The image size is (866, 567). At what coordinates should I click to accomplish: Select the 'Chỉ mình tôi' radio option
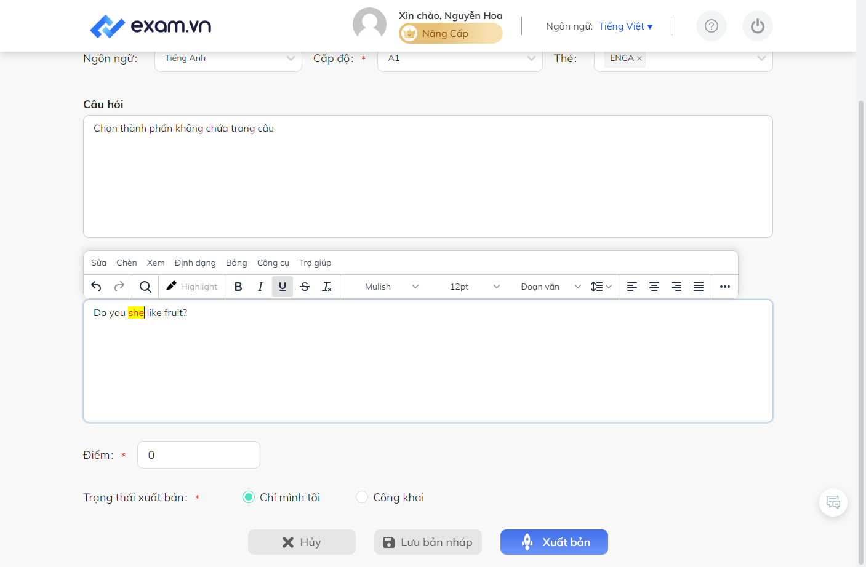[x=249, y=497]
